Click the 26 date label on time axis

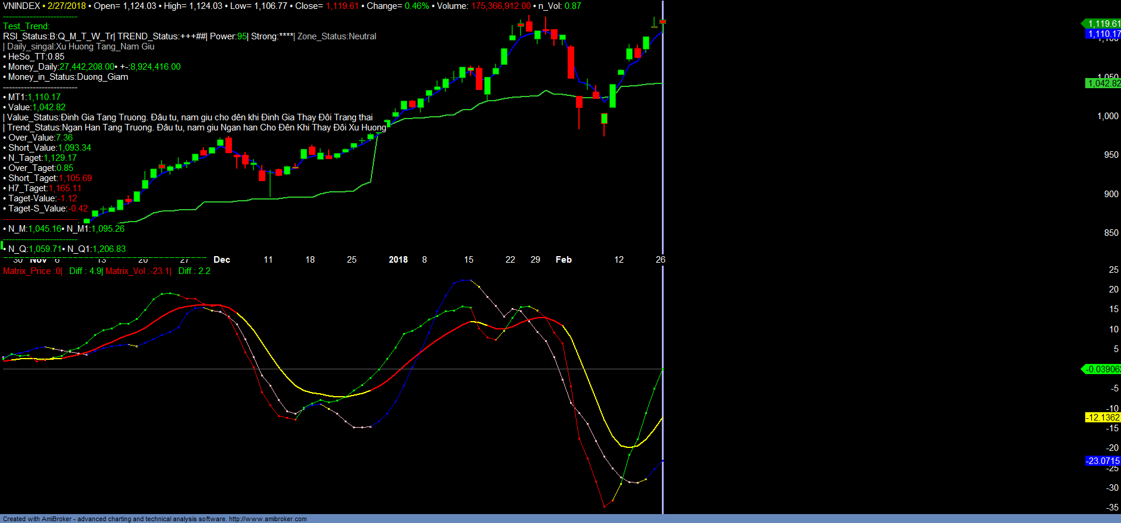click(x=660, y=260)
